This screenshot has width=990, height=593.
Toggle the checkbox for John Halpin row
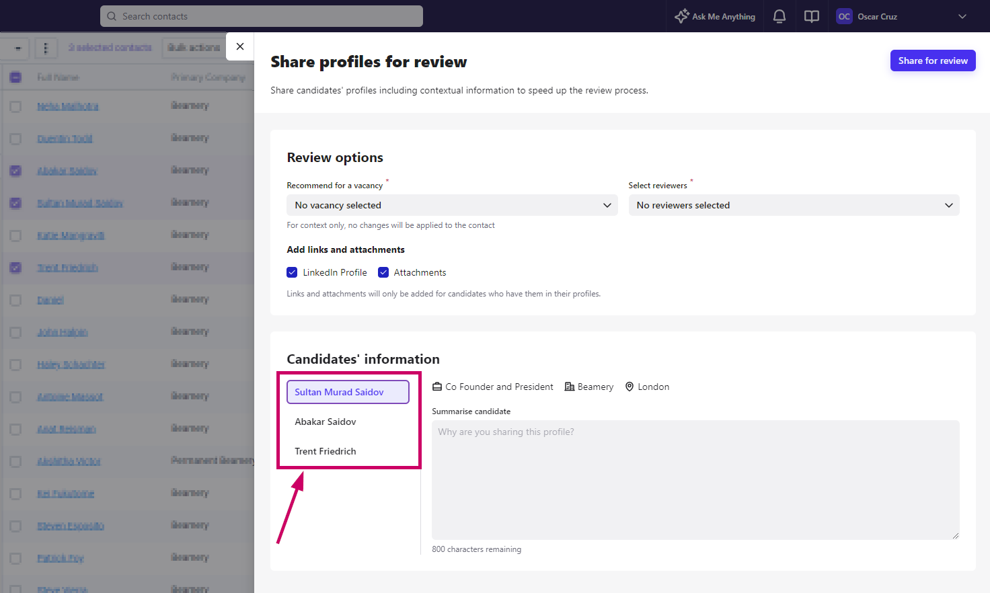point(15,332)
